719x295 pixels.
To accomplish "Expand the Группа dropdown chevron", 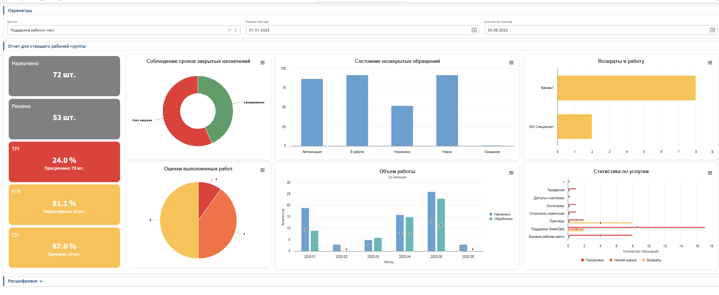I will point(229,30).
